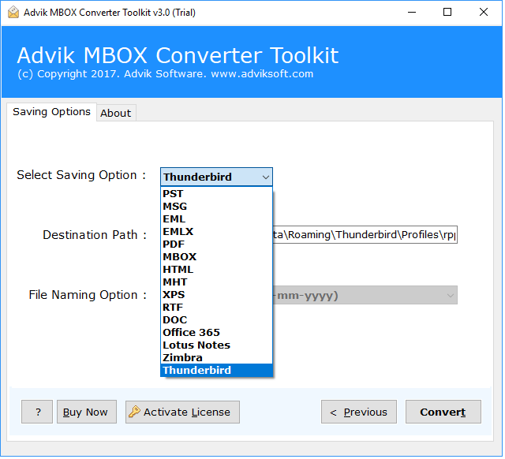The image size is (505, 459).
Task: Switch to the About tab
Action: (x=116, y=114)
